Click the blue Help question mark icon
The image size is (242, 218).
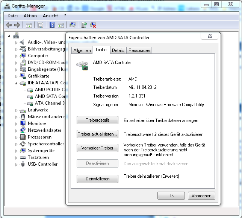pyautogui.click(x=52, y=25)
